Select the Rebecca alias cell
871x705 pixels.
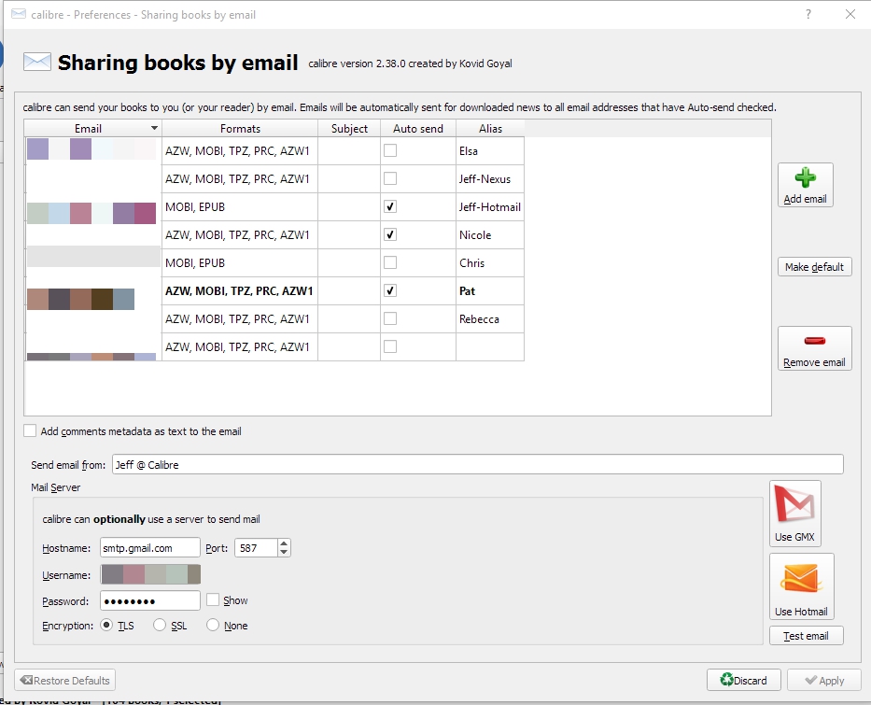[490, 319]
